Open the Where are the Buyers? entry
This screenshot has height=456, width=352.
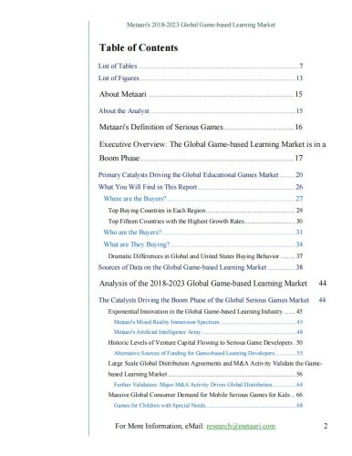[x=203, y=199]
